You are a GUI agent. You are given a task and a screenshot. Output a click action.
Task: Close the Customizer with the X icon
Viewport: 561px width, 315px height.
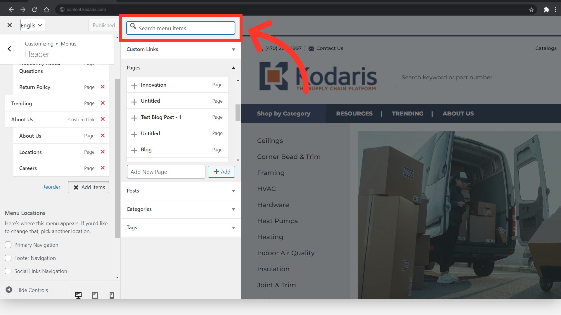click(10, 25)
